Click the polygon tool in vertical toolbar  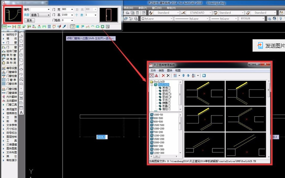coord(21,41)
